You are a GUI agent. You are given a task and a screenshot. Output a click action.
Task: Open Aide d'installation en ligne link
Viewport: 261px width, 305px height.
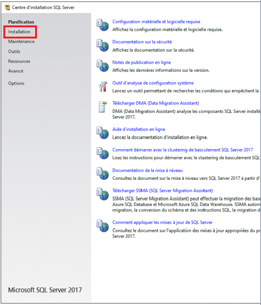[x=139, y=129]
